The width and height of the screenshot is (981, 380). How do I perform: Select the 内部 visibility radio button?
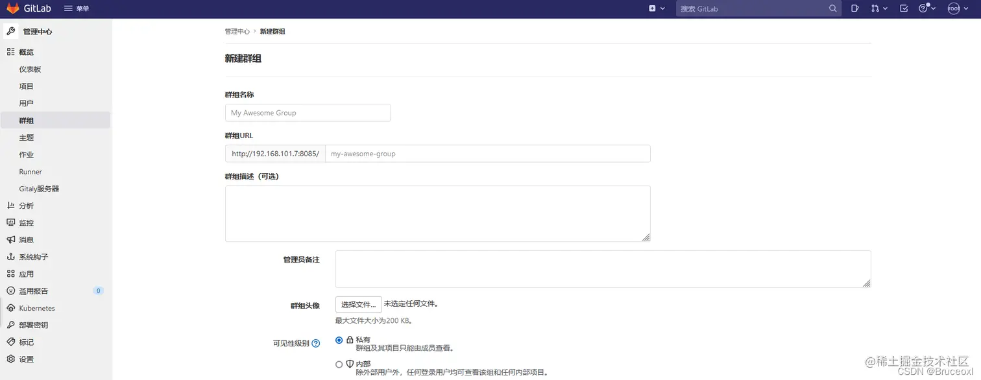[x=339, y=364]
